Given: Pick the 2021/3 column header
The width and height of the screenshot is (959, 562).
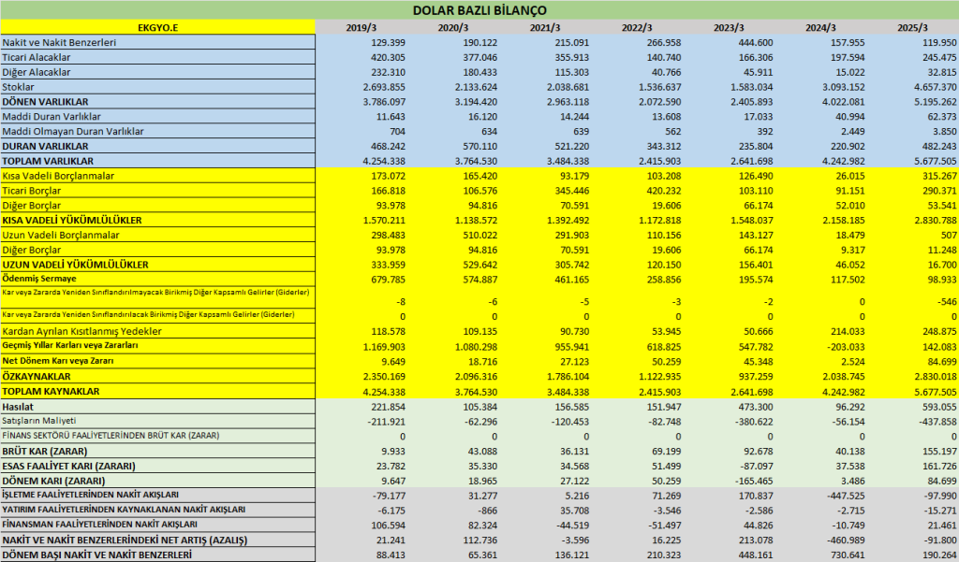Looking at the screenshot, I should coord(545,27).
